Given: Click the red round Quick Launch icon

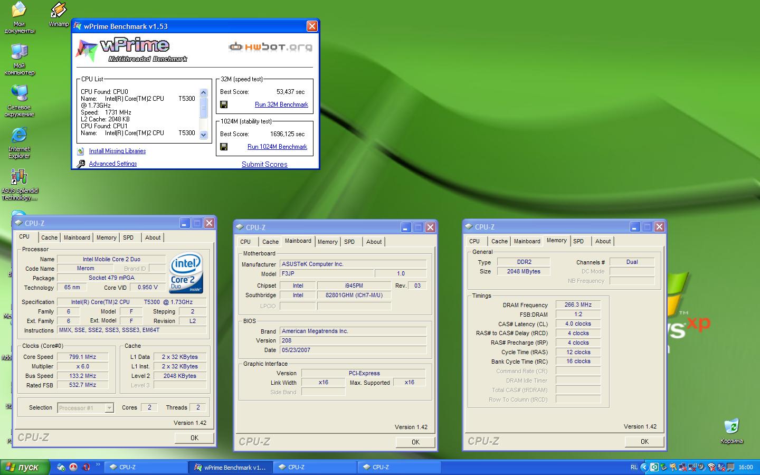Looking at the screenshot, I should [73, 467].
